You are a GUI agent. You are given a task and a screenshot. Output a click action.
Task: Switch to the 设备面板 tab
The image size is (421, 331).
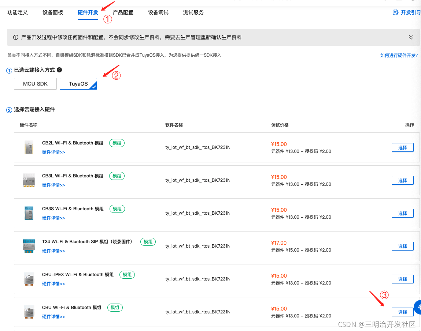pyautogui.click(x=53, y=12)
